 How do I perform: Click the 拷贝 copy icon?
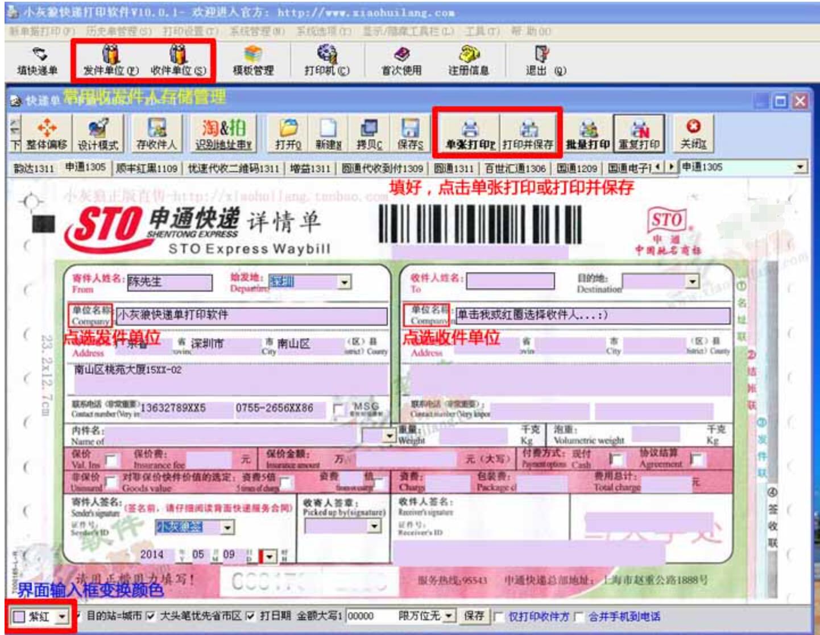[370, 134]
